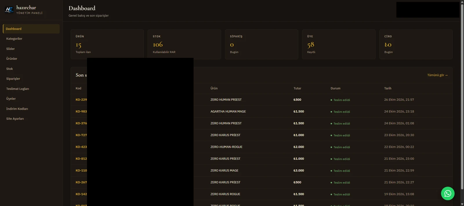Image resolution: width=464 pixels, height=206 pixels.
Task: Click the 'Tümünü gör →' link
Action: (x=437, y=75)
